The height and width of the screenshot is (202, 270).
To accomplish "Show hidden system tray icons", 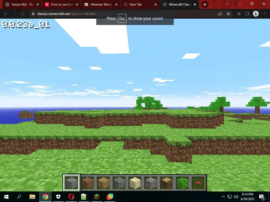I will 223,197.
